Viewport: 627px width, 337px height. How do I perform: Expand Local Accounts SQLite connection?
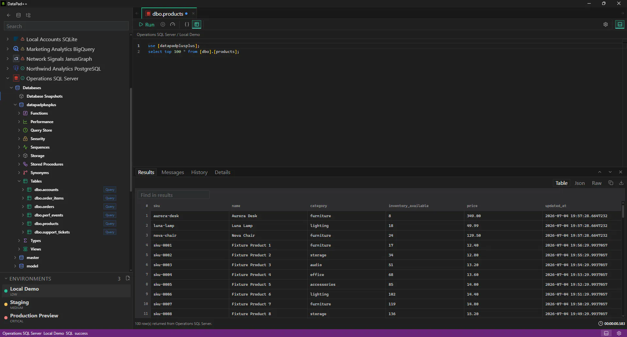click(x=8, y=39)
